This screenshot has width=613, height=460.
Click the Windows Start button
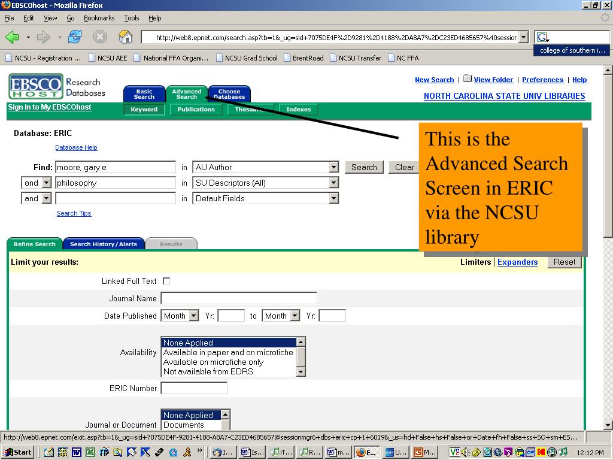pos(18,452)
